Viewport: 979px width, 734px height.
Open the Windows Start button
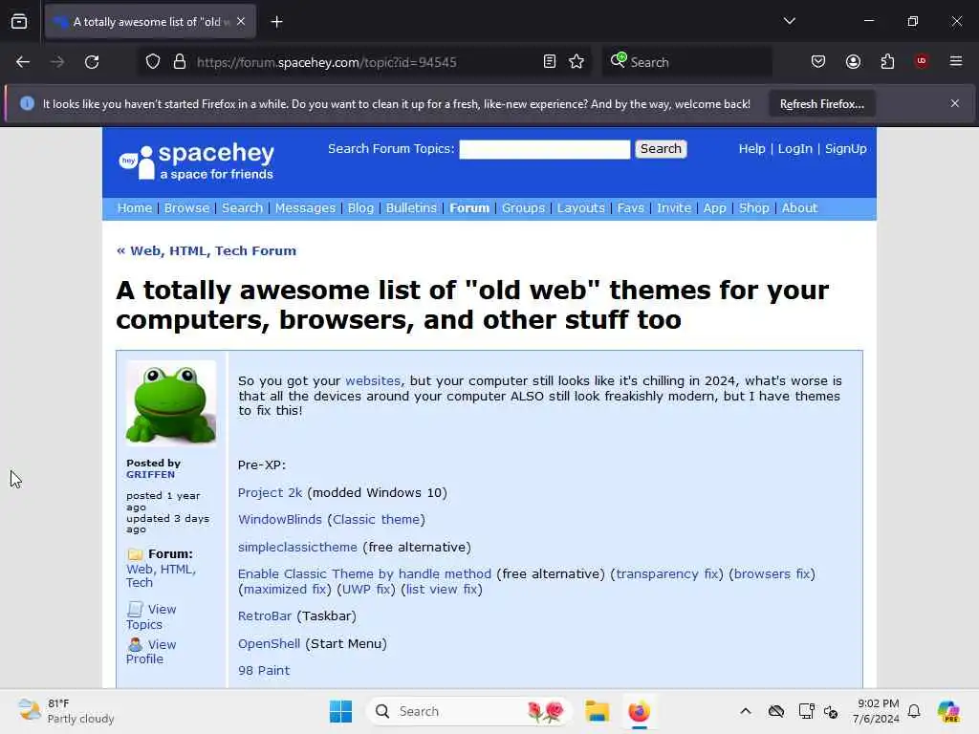coord(341,711)
